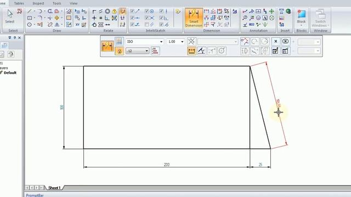Open the ISO dimension style dropdown
The width and height of the screenshot is (351, 197).
tap(161, 42)
